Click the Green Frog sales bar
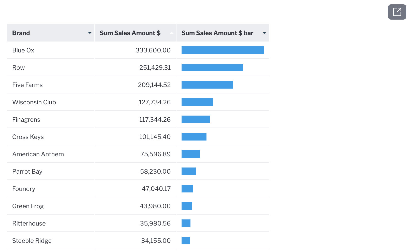This screenshot has width=415, height=251. tap(187, 206)
